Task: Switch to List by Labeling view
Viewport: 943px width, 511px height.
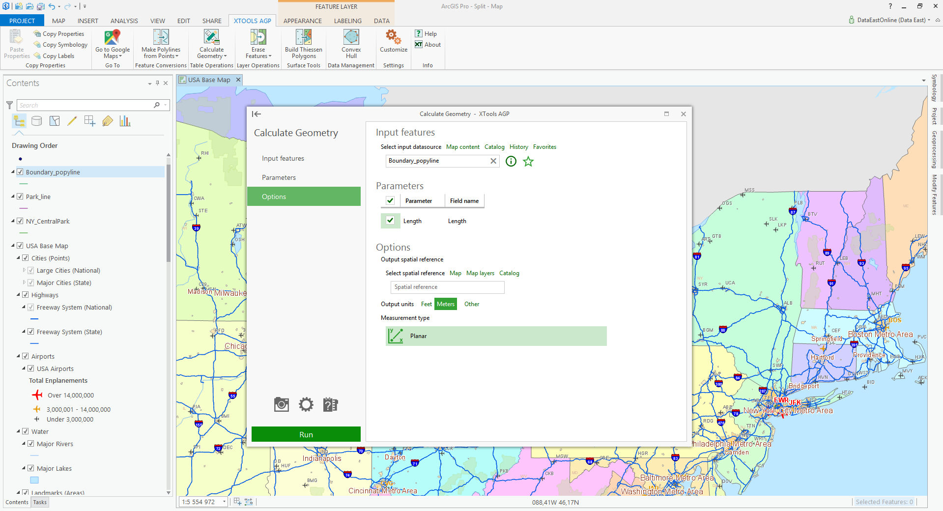Action: pos(108,121)
